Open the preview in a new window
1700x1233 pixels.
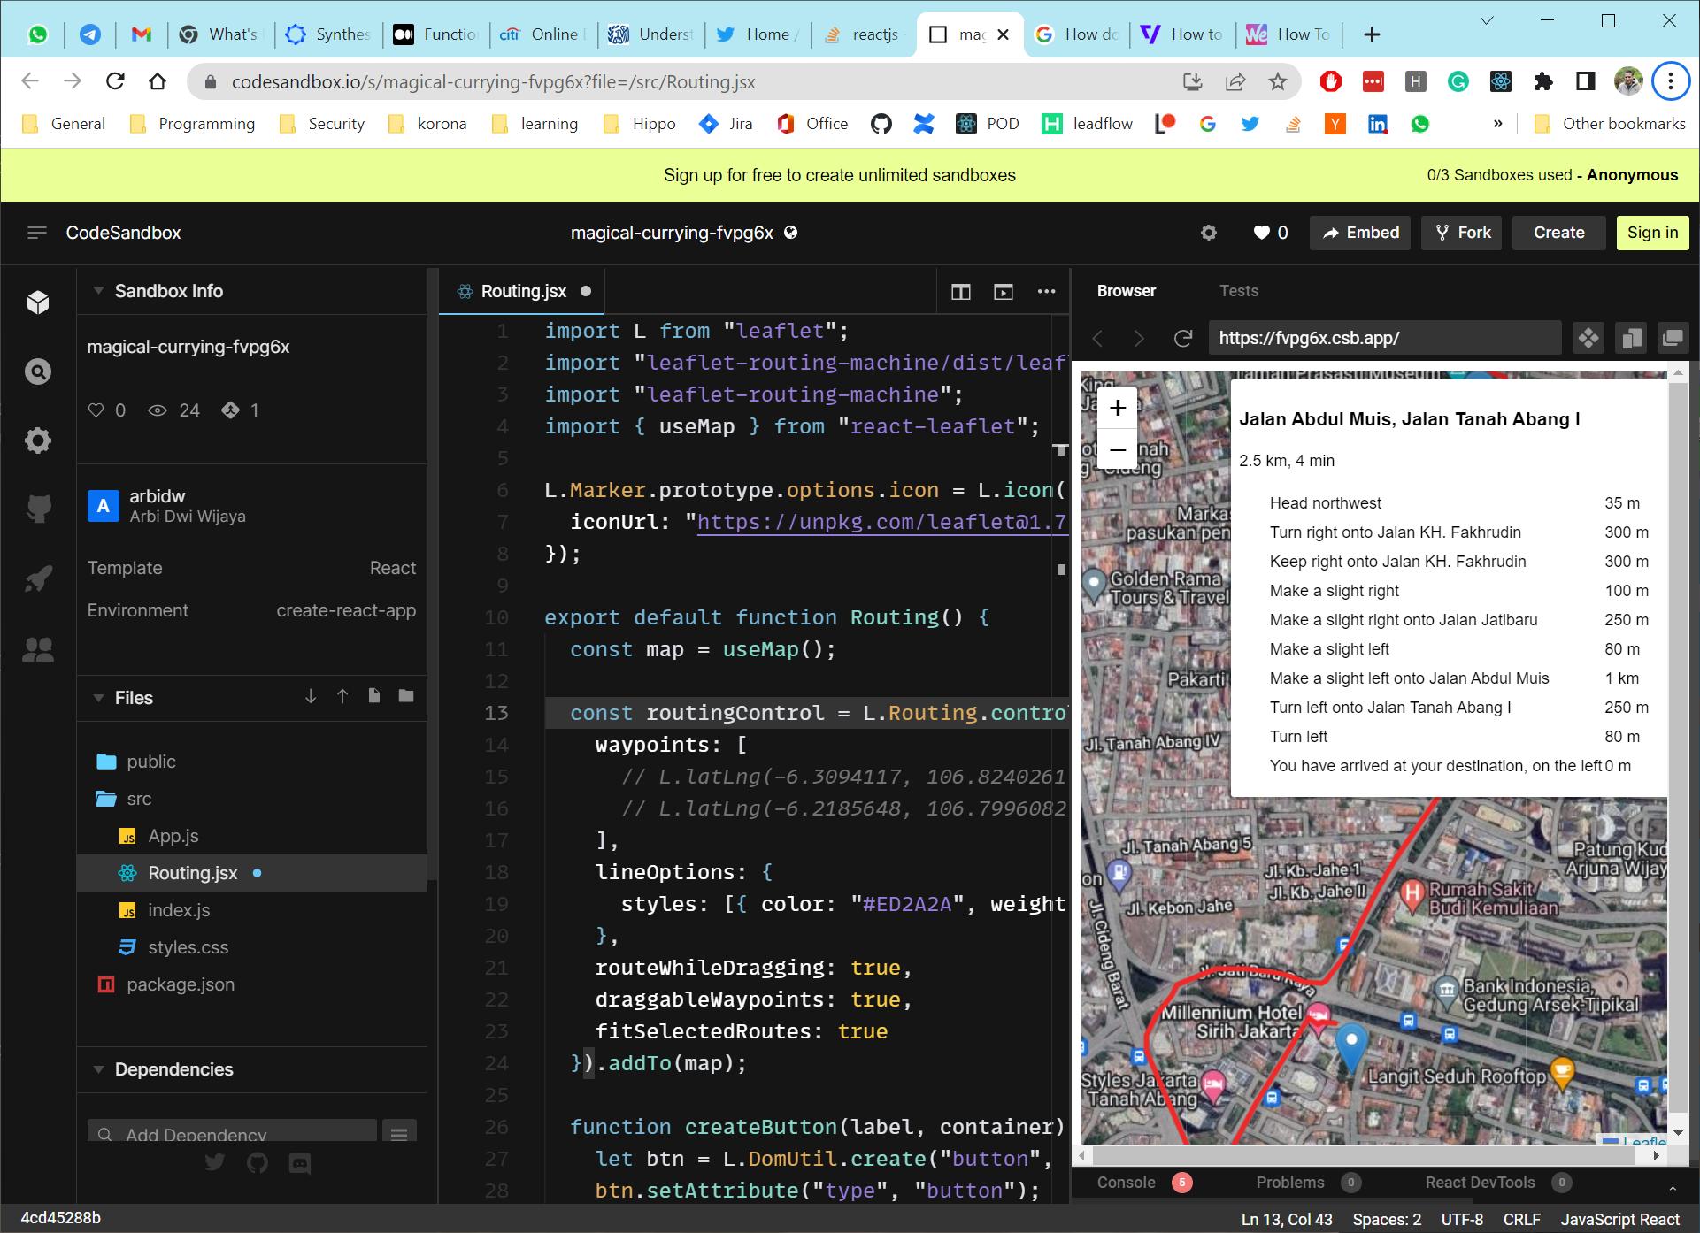pyautogui.click(x=1672, y=338)
